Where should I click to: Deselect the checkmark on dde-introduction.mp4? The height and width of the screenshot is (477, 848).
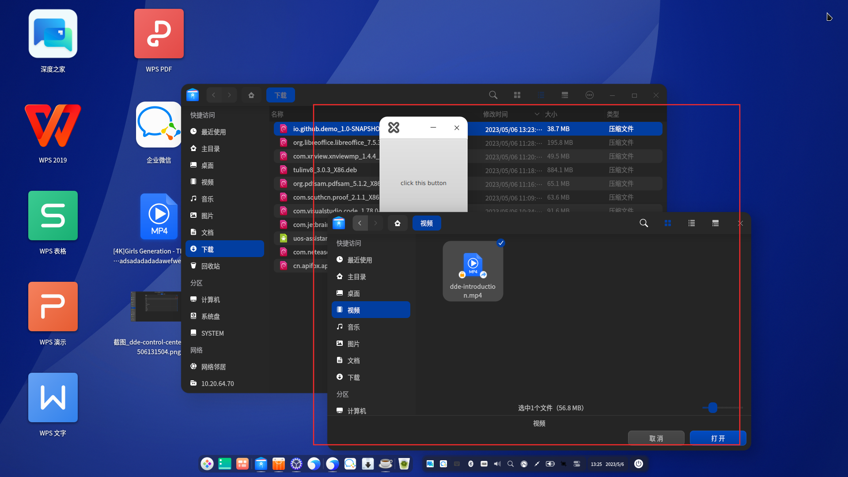(500, 242)
